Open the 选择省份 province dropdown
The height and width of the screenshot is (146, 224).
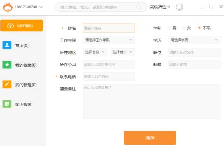[95, 52]
